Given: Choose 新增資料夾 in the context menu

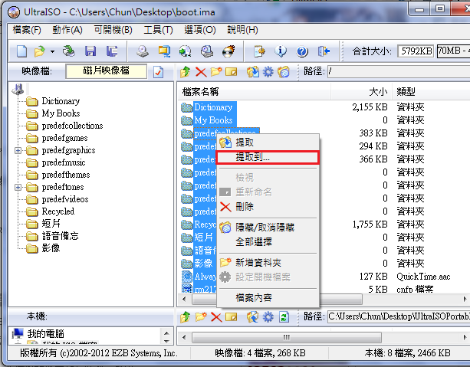Looking at the screenshot, I should pos(268,263).
